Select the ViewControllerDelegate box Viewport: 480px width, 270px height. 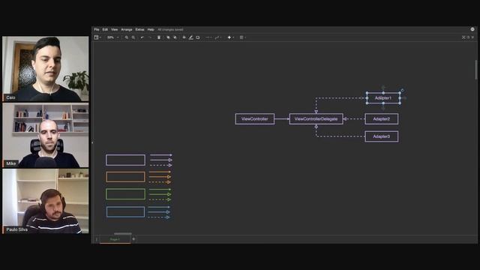(x=316, y=119)
